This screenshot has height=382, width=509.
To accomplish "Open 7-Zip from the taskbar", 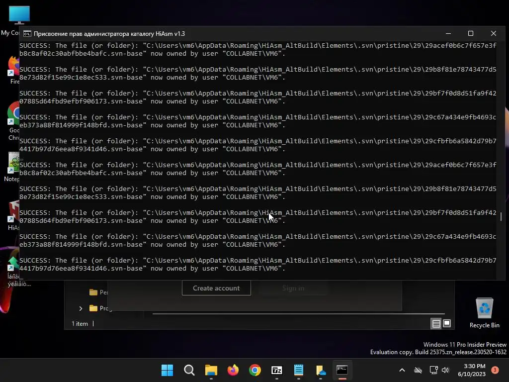I will [276, 370].
